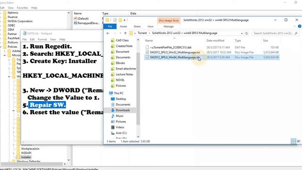This screenshot has height=170, width=302.
Task: Select Nahimic key in registry tree
Action: [x=13, y=13]
